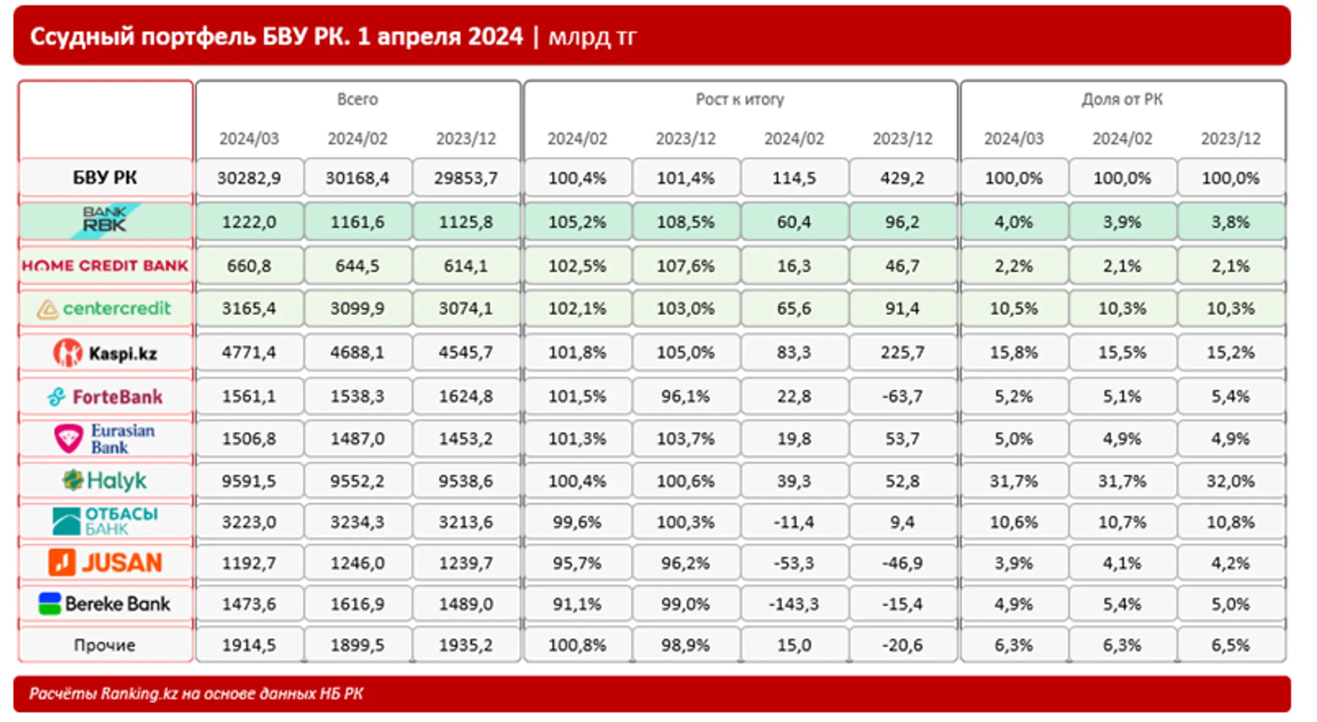Select Eurasian Bank's value 1506,8

click(249, 439)
